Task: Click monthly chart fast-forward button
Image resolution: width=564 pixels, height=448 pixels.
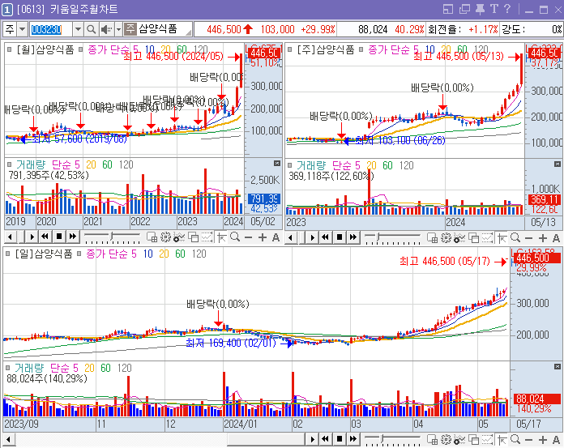Action: (73, 237)
